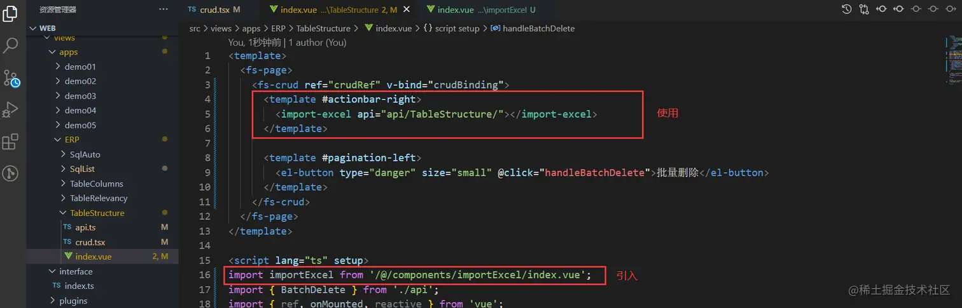962x308 pixels.
Task: Expand the plugins folder
Action: coord(53,300)
